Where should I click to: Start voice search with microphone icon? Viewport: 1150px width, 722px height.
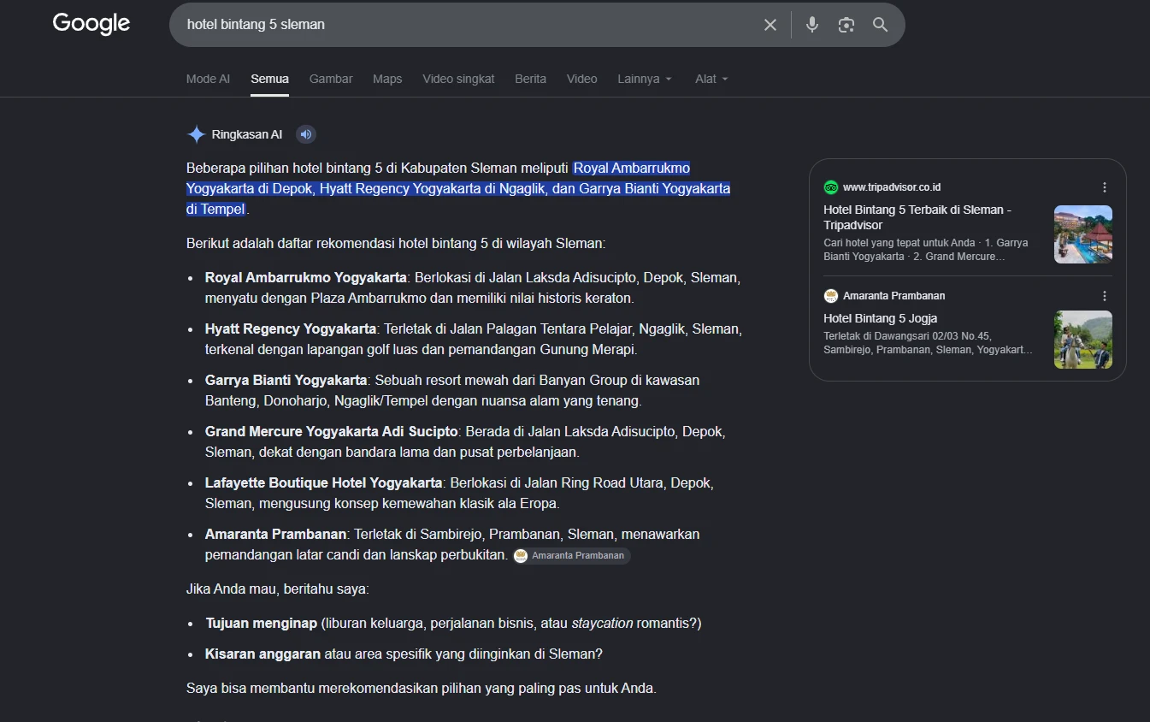(812, 25)
